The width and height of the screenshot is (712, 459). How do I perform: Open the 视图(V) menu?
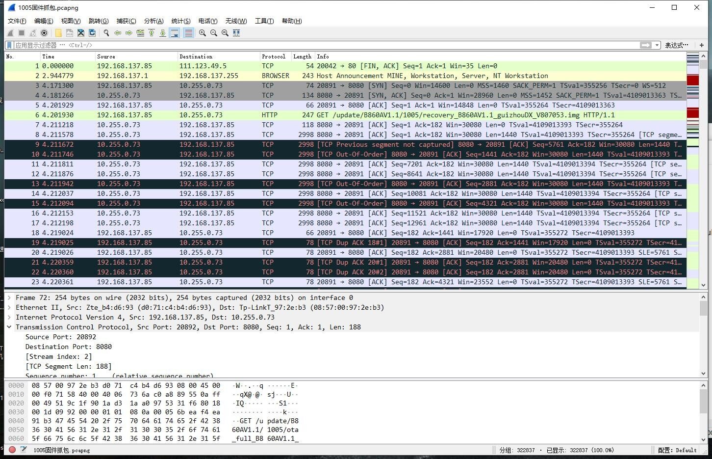click(71, 21)
